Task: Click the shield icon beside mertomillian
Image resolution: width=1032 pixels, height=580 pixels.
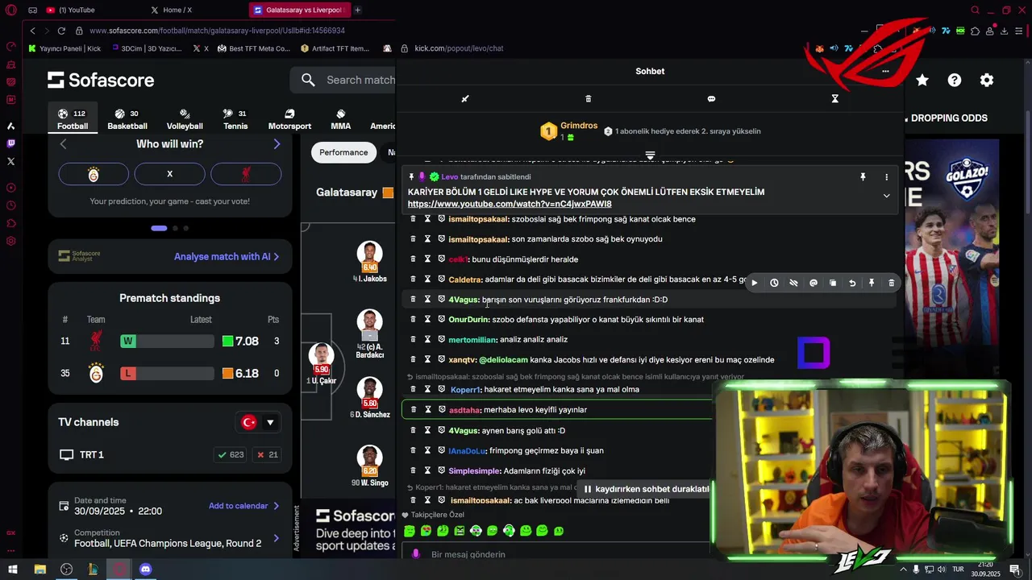Action: pos(441,339)
